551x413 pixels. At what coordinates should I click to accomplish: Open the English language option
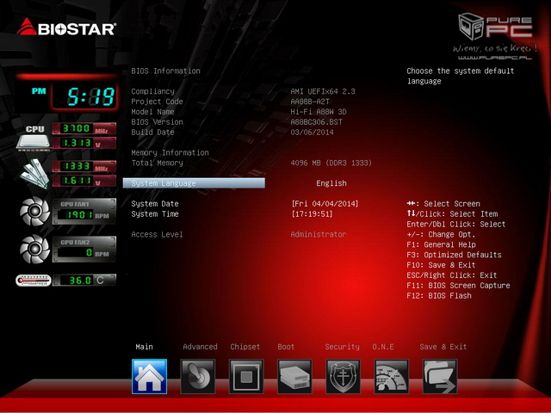[x=331, y=183]
